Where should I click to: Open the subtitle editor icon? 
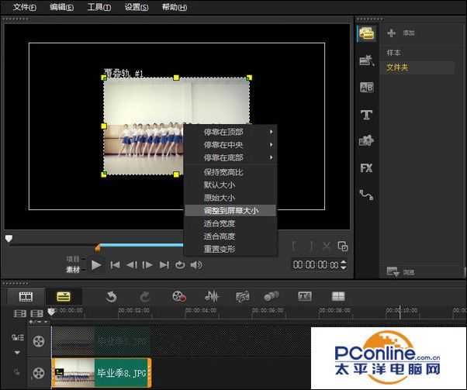(x=305, y=296)
